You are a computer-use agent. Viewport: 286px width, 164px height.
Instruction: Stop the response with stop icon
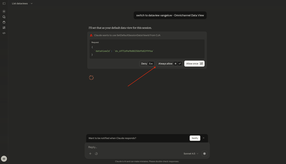tap(204, 154)
